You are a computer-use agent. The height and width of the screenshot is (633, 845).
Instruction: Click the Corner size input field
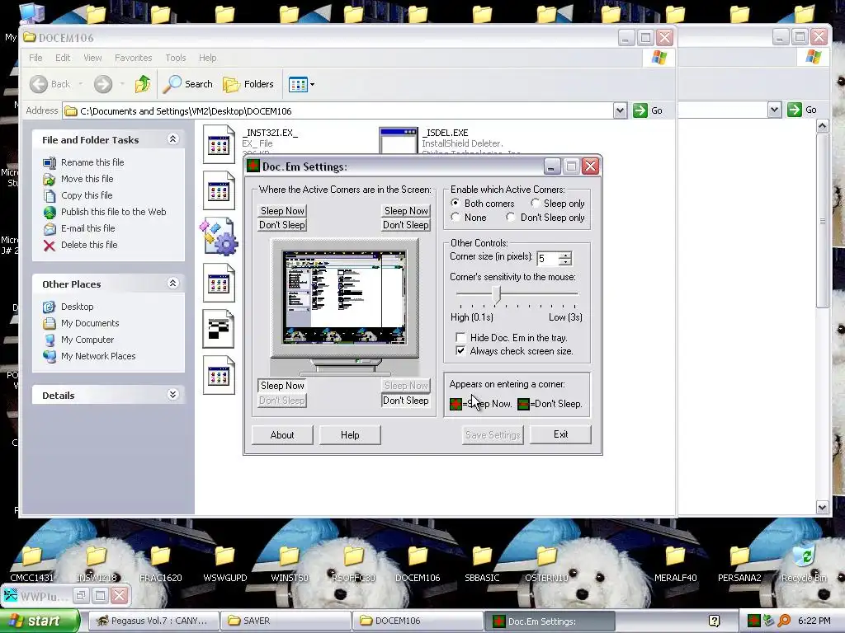(x=548, y=259)
